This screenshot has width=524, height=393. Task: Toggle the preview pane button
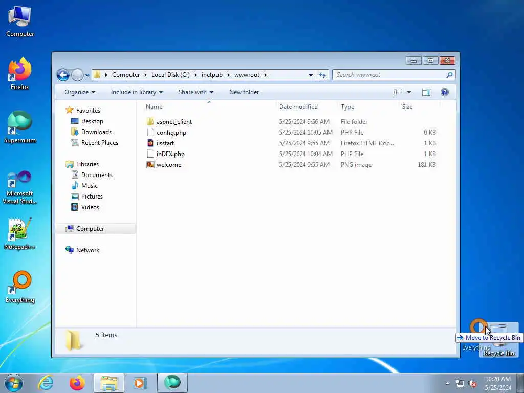tap(426, 92)
